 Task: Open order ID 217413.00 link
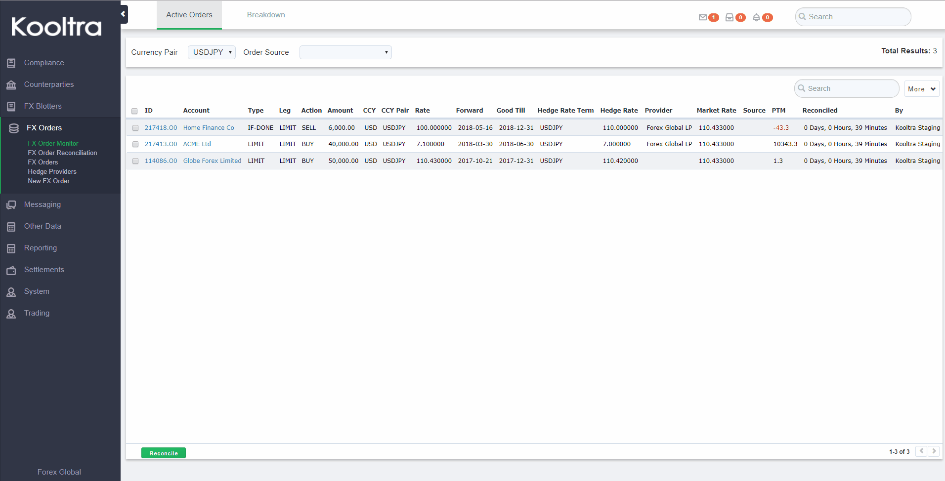[x=161, y=144]
